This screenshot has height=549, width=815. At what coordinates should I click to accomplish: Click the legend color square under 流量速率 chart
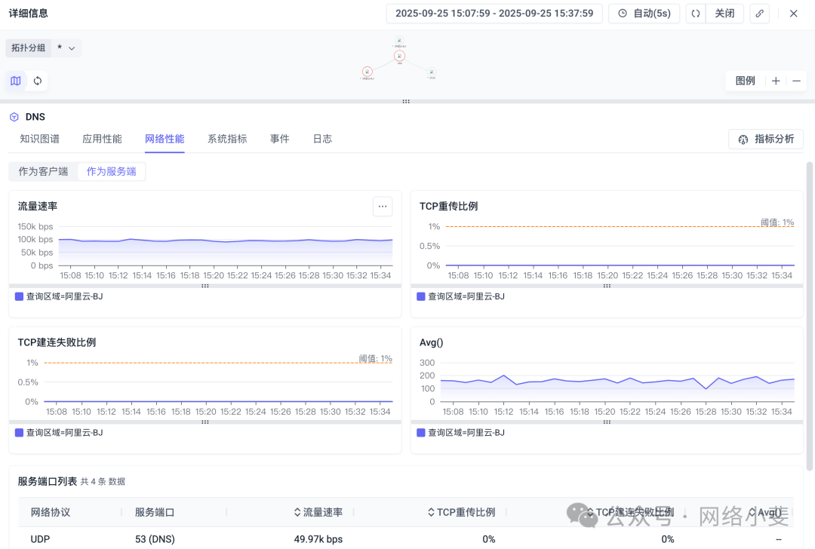pyautogui.click(x=20, y=296)
